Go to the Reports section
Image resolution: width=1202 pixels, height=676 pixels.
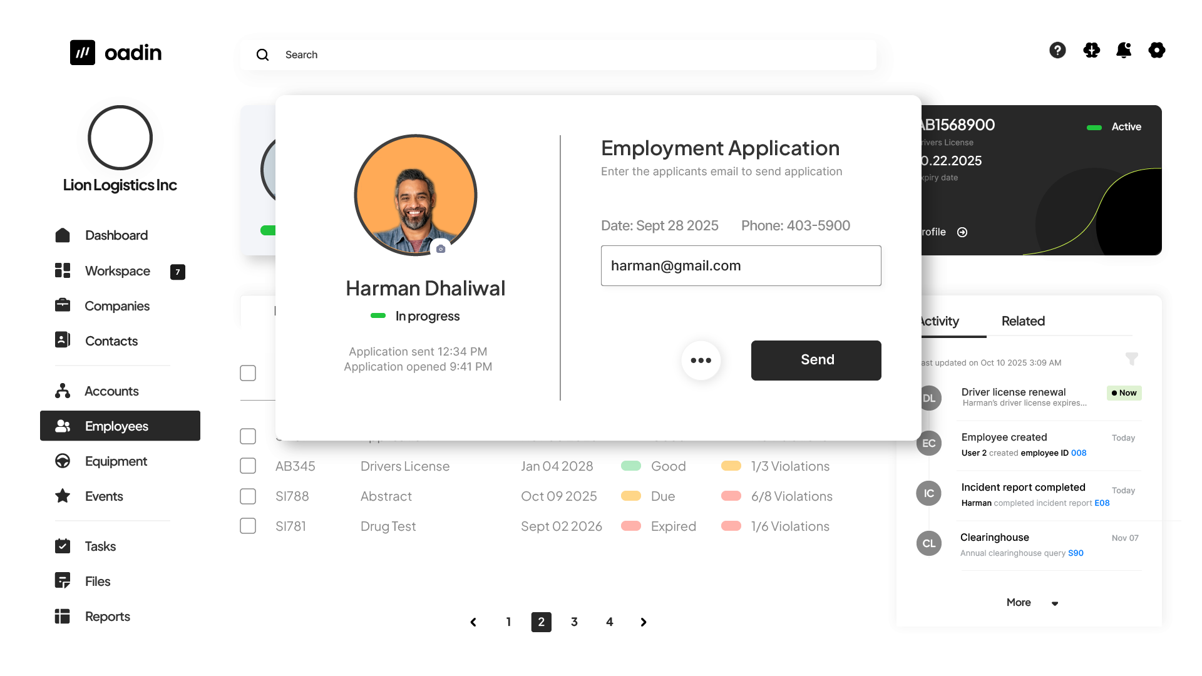[x=107, y=617]
